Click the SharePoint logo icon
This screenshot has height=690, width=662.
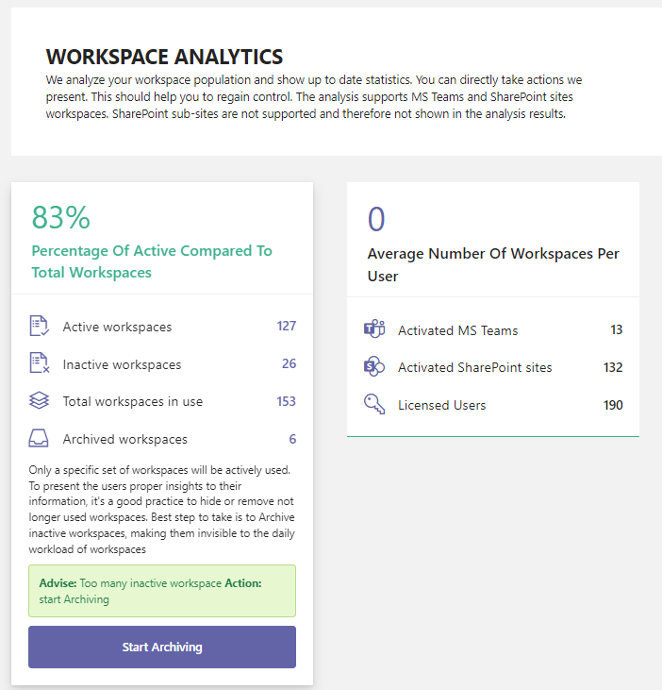pos(374,366)
